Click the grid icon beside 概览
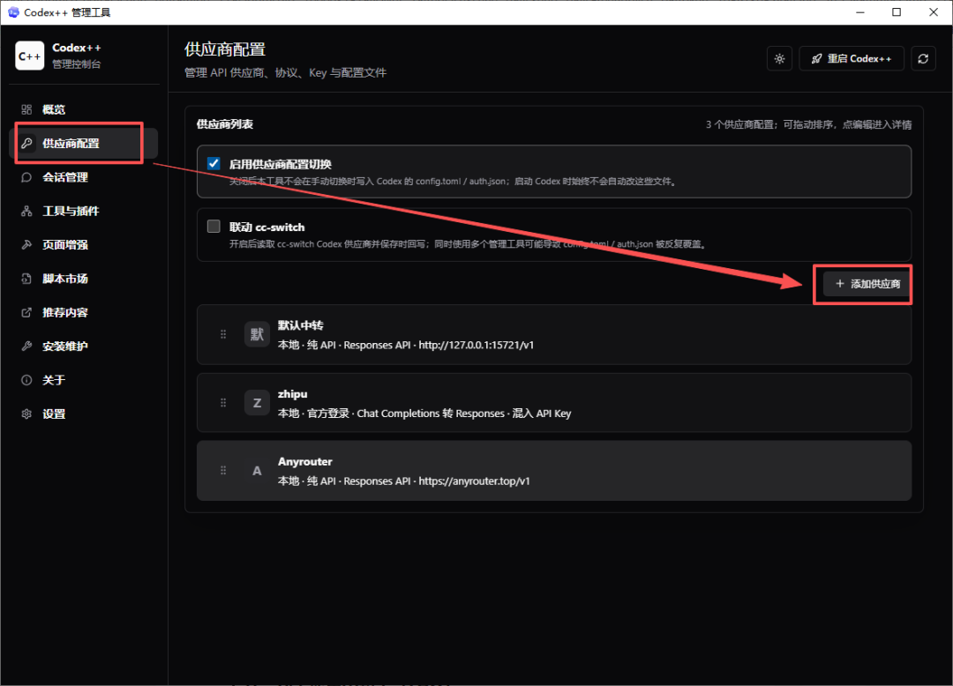The image size is (953, 686). click(x=26, y=110)
